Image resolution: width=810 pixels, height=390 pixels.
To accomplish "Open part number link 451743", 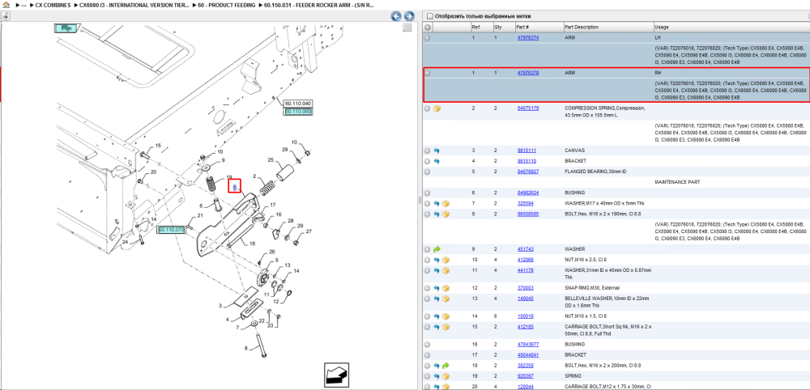I will (x=526, y=248).
